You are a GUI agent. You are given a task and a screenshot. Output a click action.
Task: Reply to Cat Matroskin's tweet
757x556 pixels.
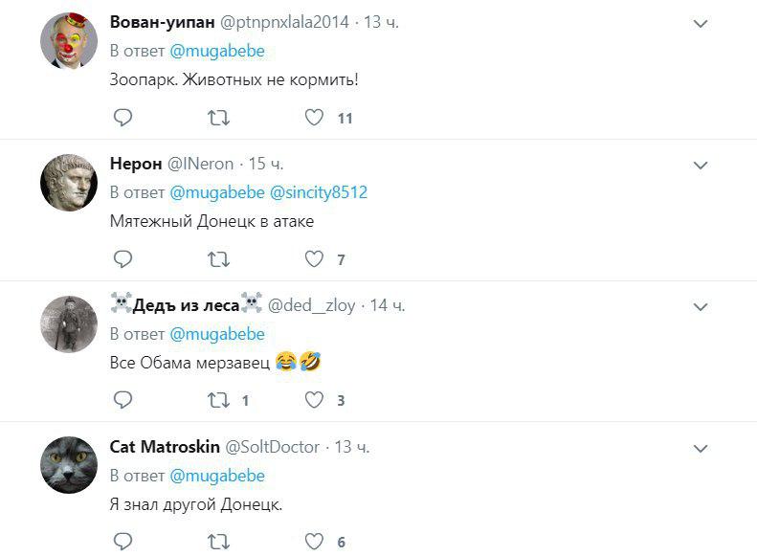coord(122,542)
